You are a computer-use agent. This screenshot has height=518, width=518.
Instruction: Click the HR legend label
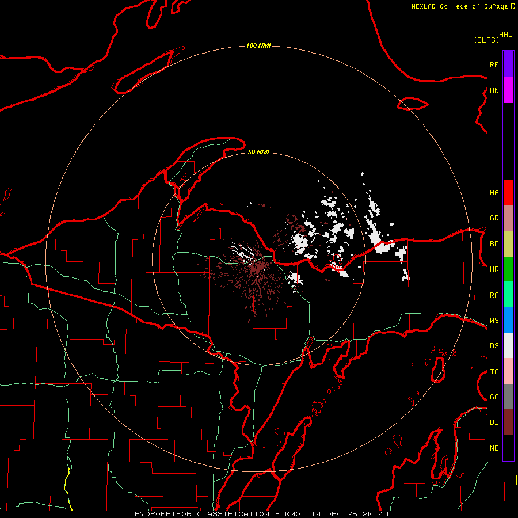[x=494, y=269]
